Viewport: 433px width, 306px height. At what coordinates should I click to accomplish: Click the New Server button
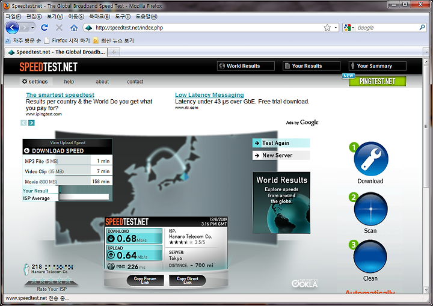[281, 156]
